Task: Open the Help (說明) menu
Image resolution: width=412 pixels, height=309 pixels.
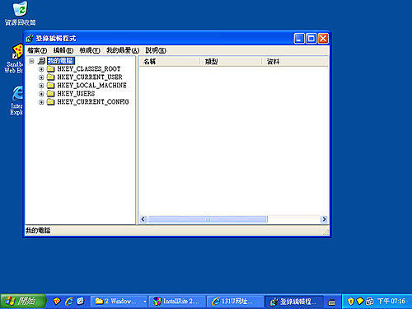Action: click(156, 50)
